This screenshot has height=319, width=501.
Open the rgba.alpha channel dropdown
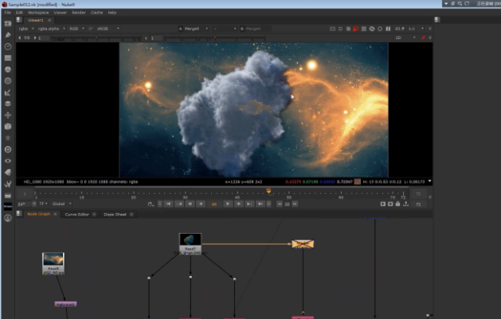[x=52, y=29]
